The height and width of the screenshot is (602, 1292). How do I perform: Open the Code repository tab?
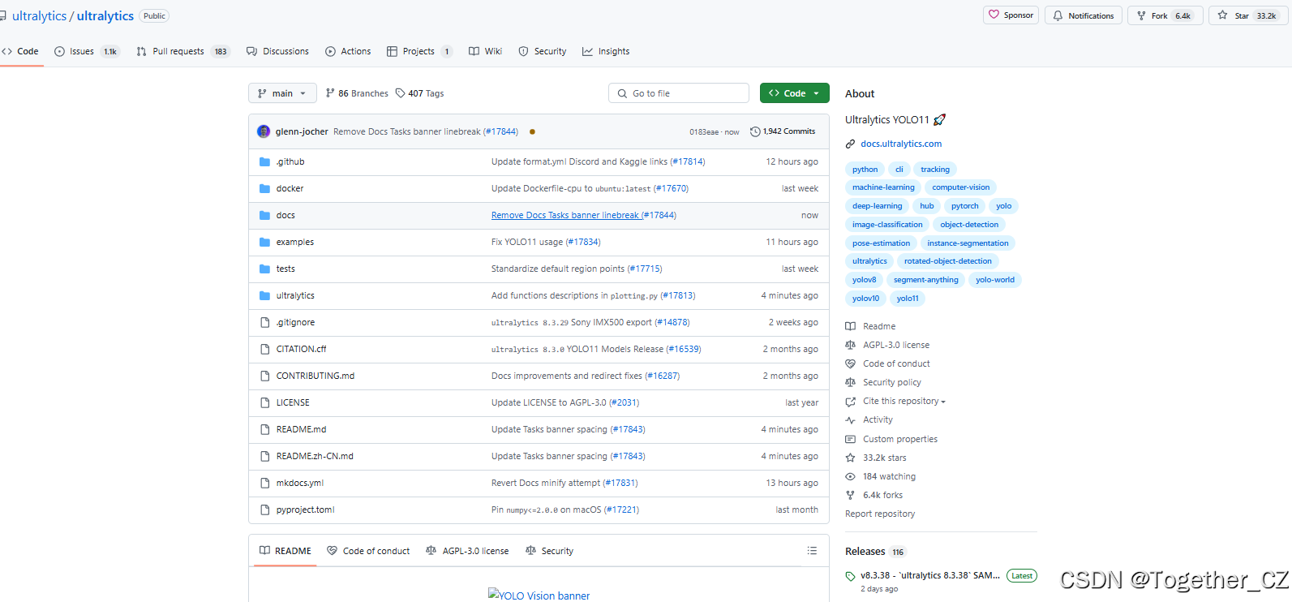[21, 51]
